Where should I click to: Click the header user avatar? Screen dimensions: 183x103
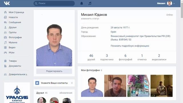(x=170, y=3)
